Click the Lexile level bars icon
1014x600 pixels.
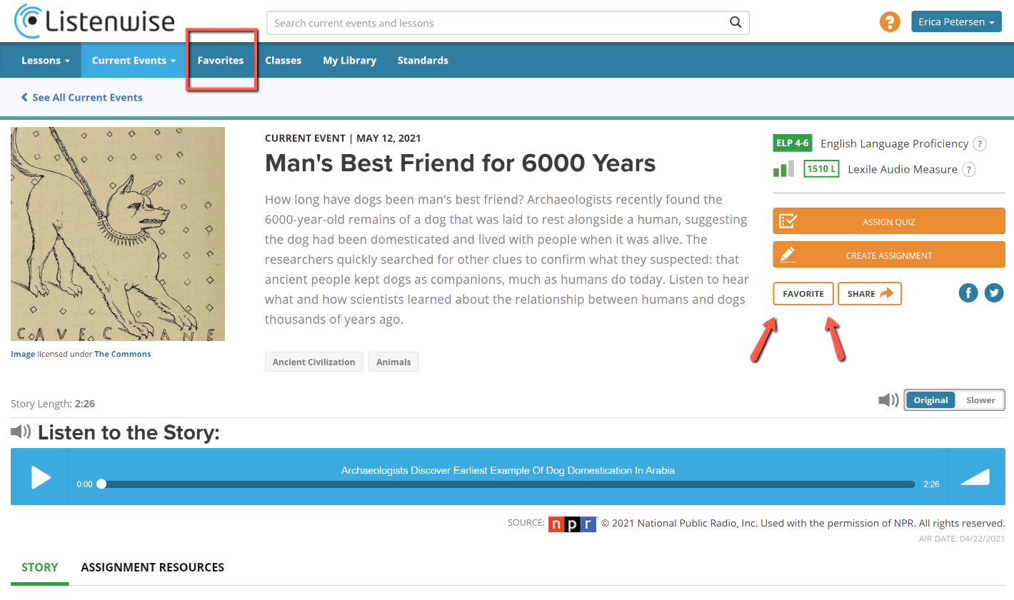[783, 169]
